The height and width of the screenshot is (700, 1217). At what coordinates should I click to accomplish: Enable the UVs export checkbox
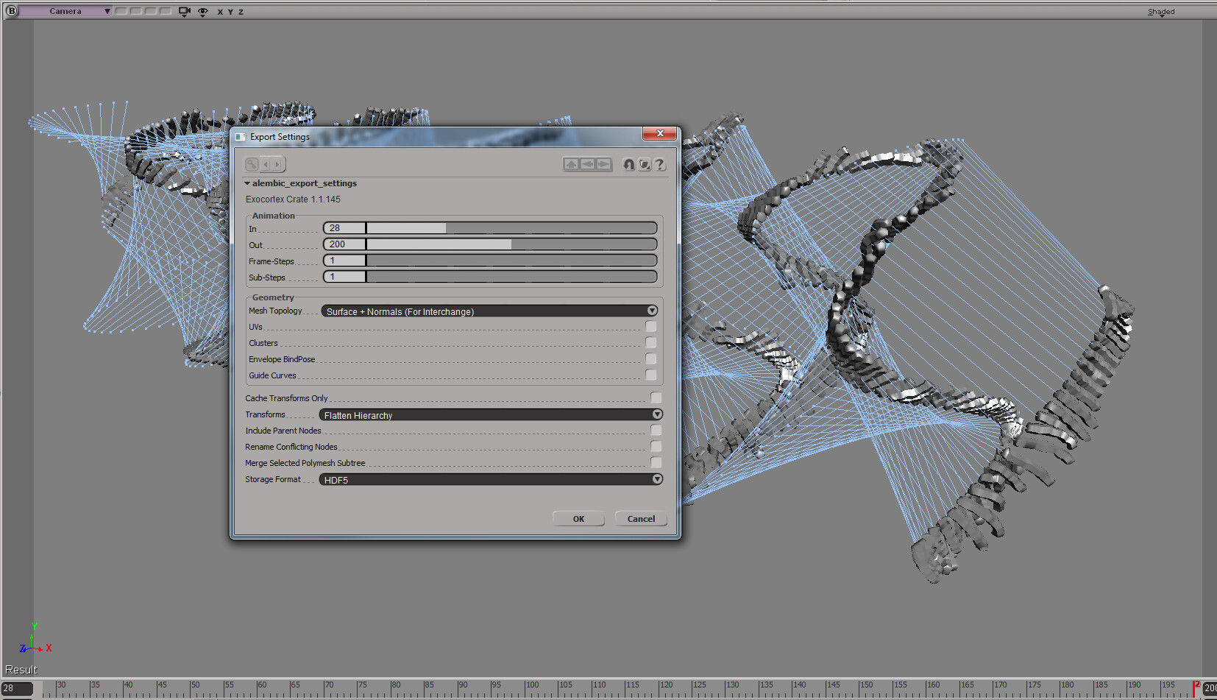click(x=650, y=326)
